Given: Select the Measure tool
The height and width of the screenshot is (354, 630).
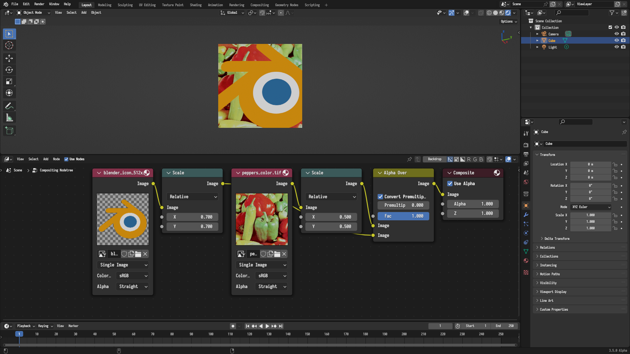Looking at the screenshot, I should (x=9, y=117).
